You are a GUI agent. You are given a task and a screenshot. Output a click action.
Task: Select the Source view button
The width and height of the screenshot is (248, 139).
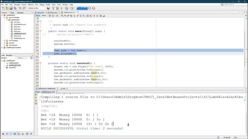tap(38, 15)
